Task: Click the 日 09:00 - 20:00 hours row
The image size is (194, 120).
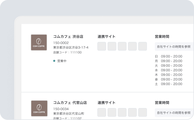Action: tap(168, 56)
